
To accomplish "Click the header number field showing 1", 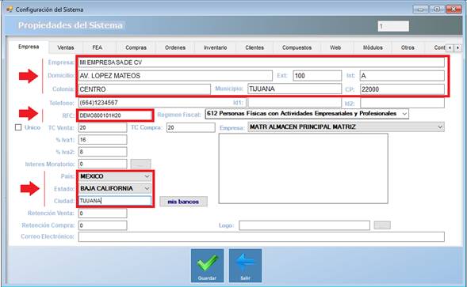I will 393,26.
